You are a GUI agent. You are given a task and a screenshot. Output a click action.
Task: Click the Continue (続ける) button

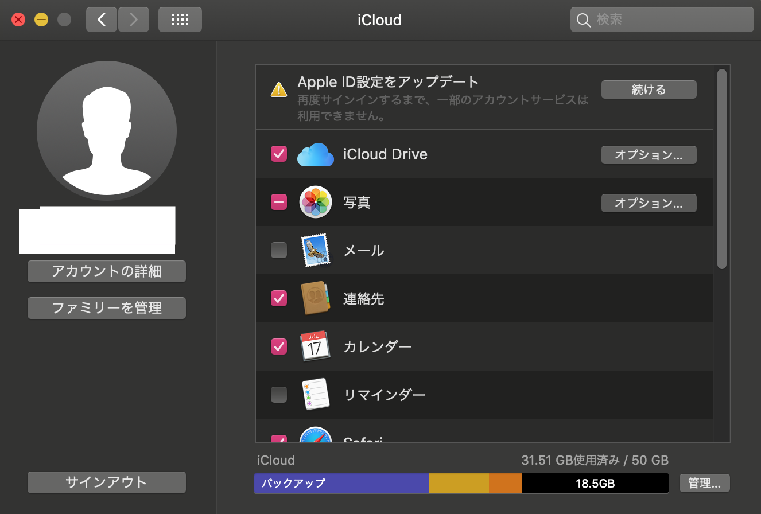pyautogui.click(x=649, y=89)
